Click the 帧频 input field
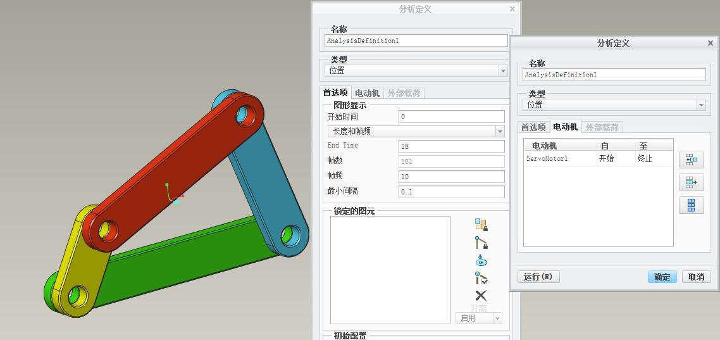This screenshot has width=720, height=340. (x=451, y=177)
